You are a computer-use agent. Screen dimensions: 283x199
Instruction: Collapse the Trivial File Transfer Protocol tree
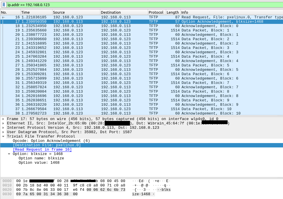pyautogui.click(x=3, y=136)
